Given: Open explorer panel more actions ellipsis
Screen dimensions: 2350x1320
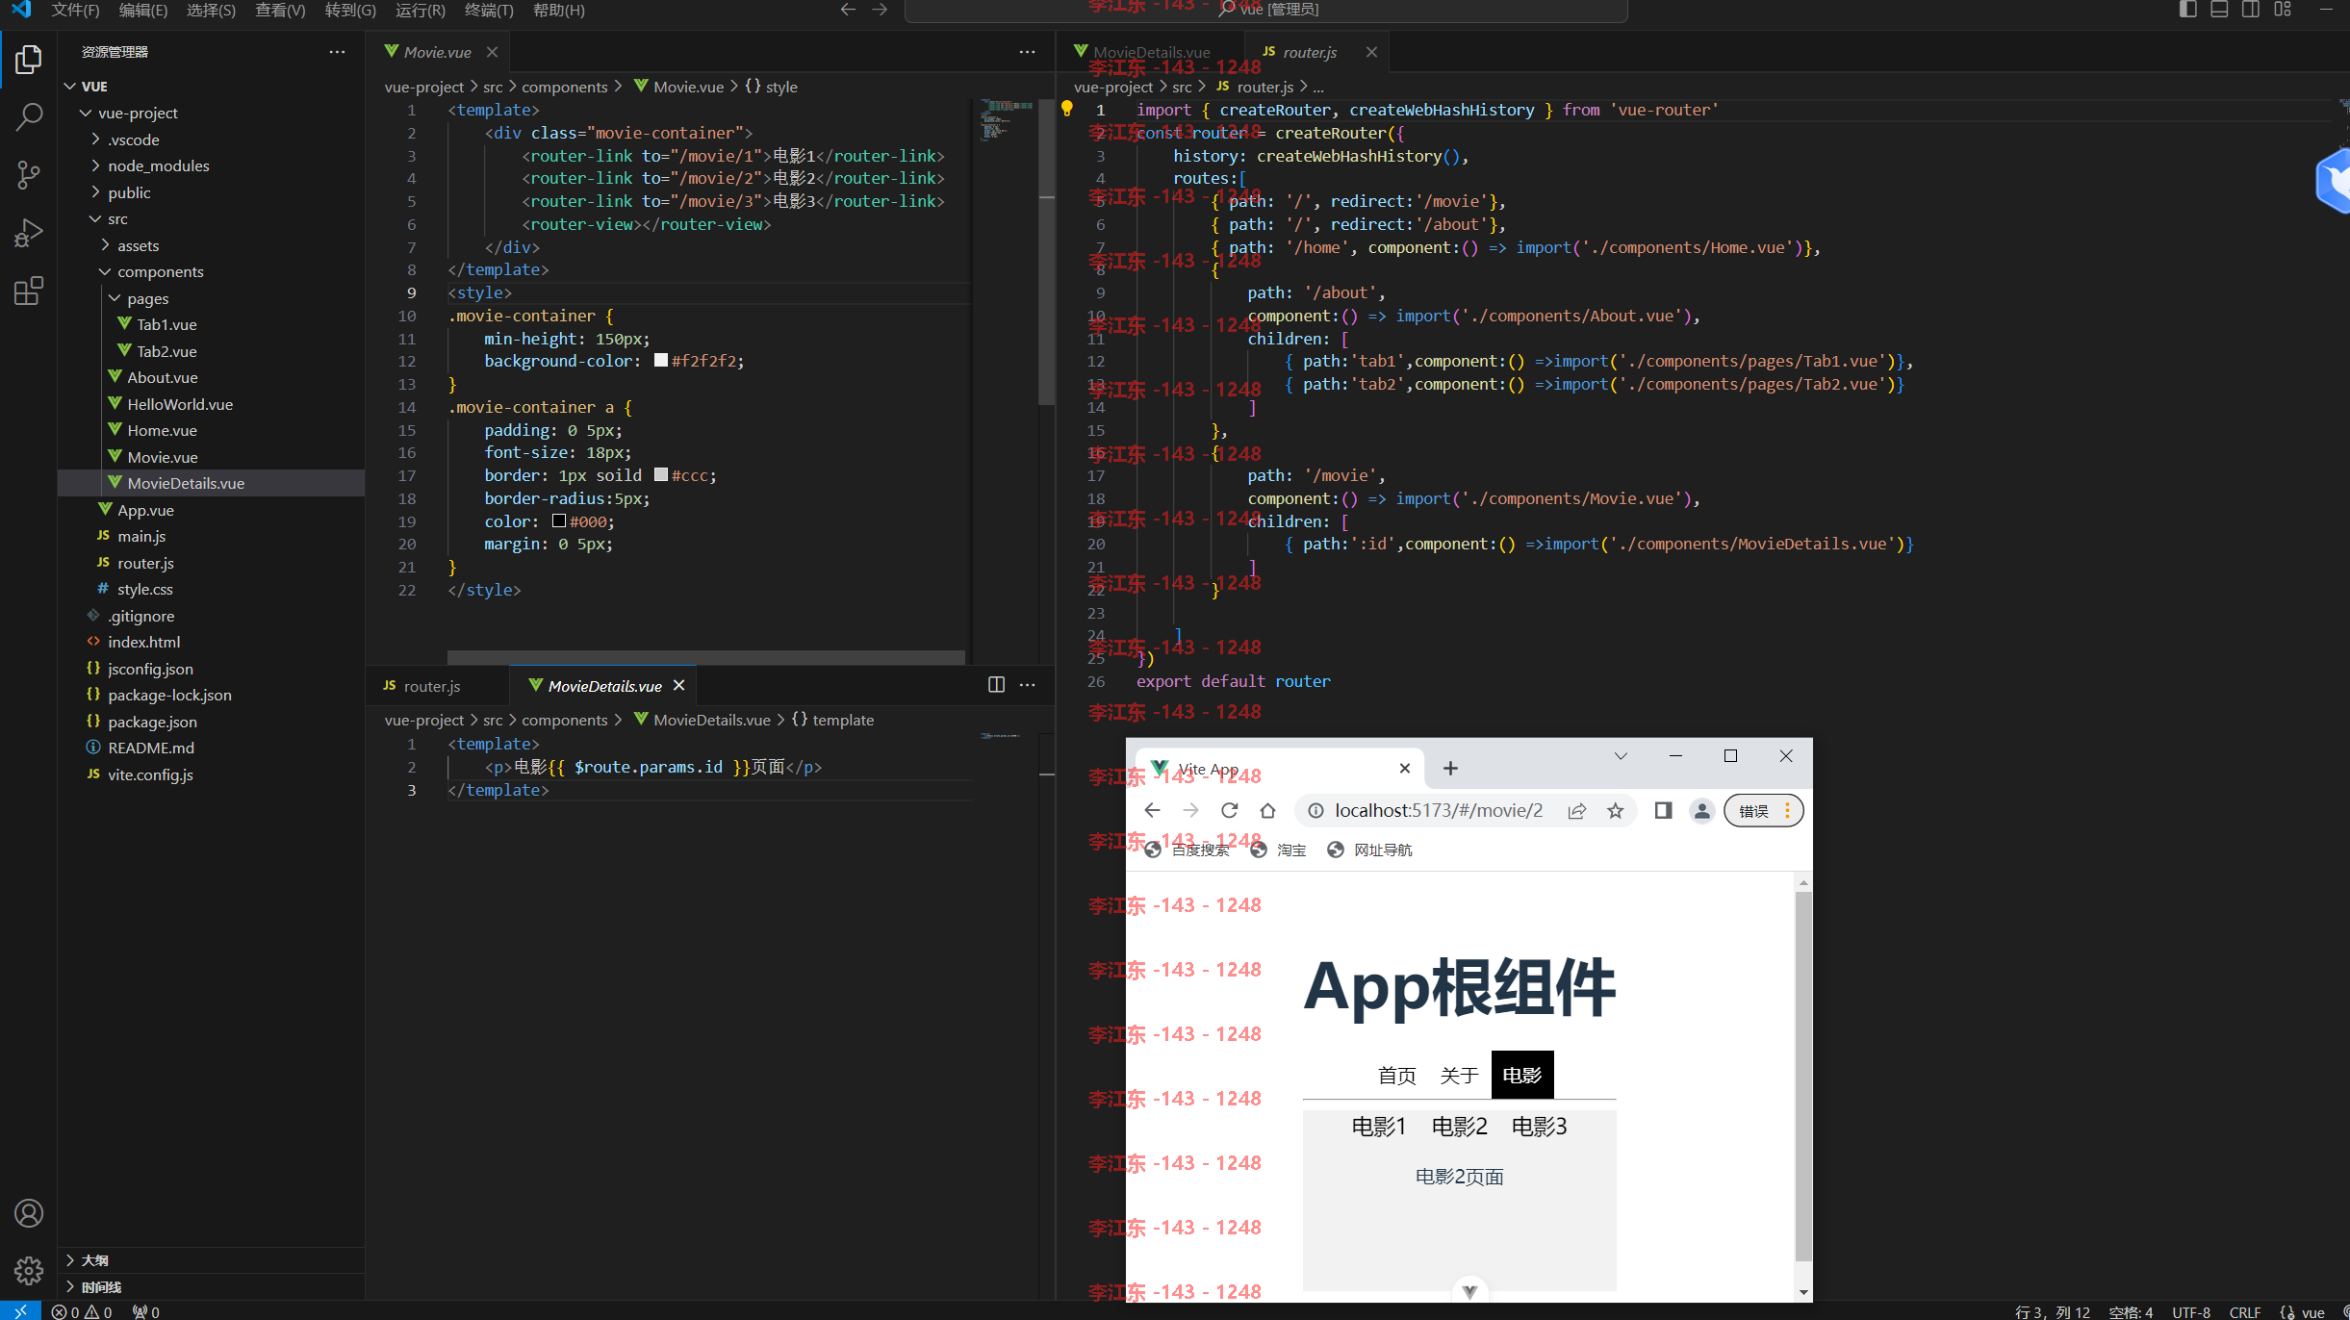Looking at the screenshot, I should (x=337, y=52).
